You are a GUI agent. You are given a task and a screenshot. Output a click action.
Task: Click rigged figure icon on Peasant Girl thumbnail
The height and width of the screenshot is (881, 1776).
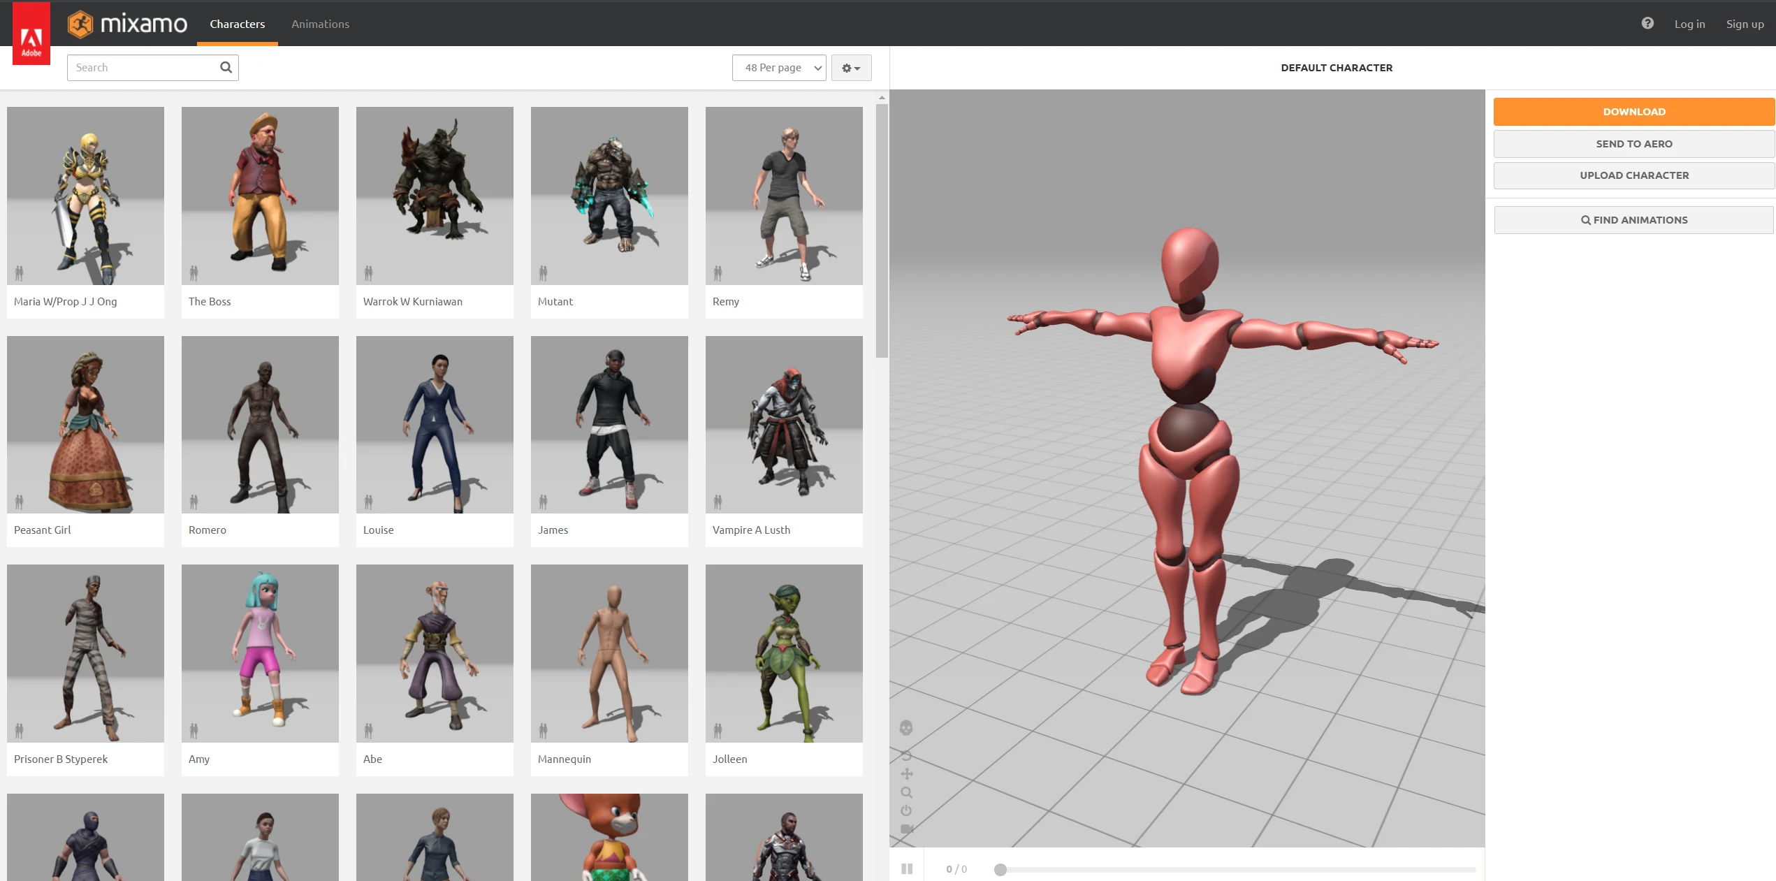click(x=20, y=501)
